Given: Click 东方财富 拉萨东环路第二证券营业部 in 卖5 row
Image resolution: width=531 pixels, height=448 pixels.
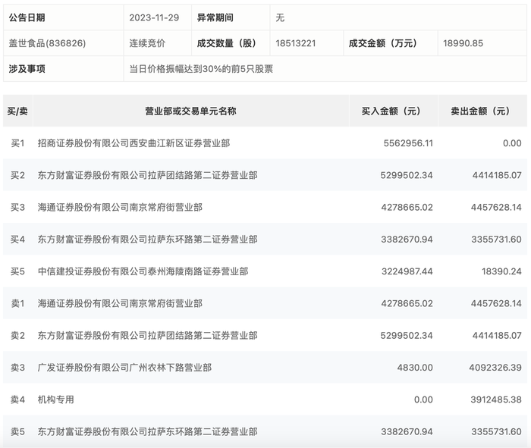Looking at the screenshot, I should [148, 431].
